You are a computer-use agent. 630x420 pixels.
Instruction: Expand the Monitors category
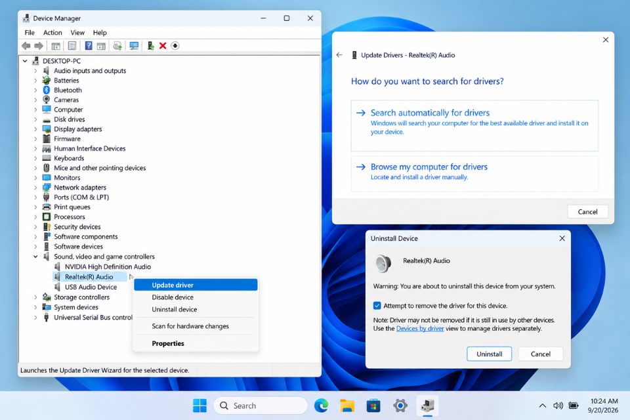point(35,178)
